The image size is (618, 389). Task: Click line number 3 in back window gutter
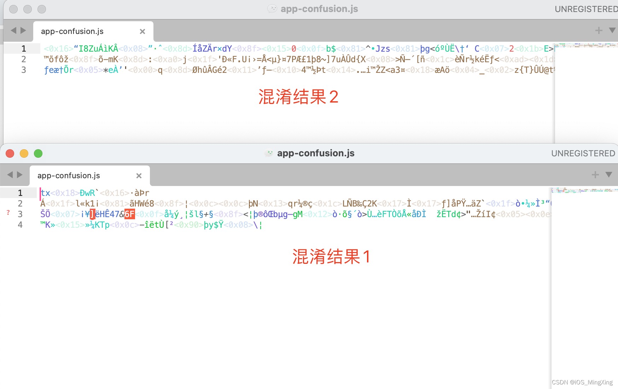tap(24, 70)
